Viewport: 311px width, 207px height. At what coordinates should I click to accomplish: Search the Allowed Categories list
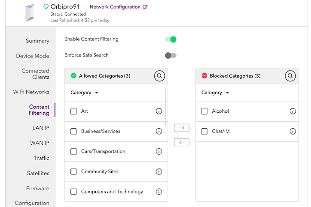tap(159, 76)
